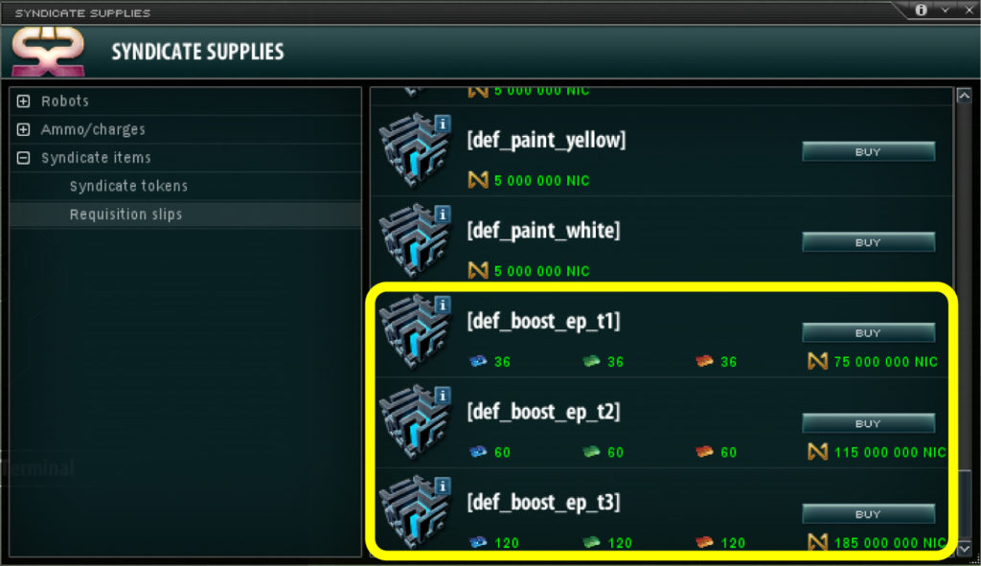Viewport: 981px width, 566px height.
Task: Collapse window using title bar chevron
Action: [x=946, y=10]
